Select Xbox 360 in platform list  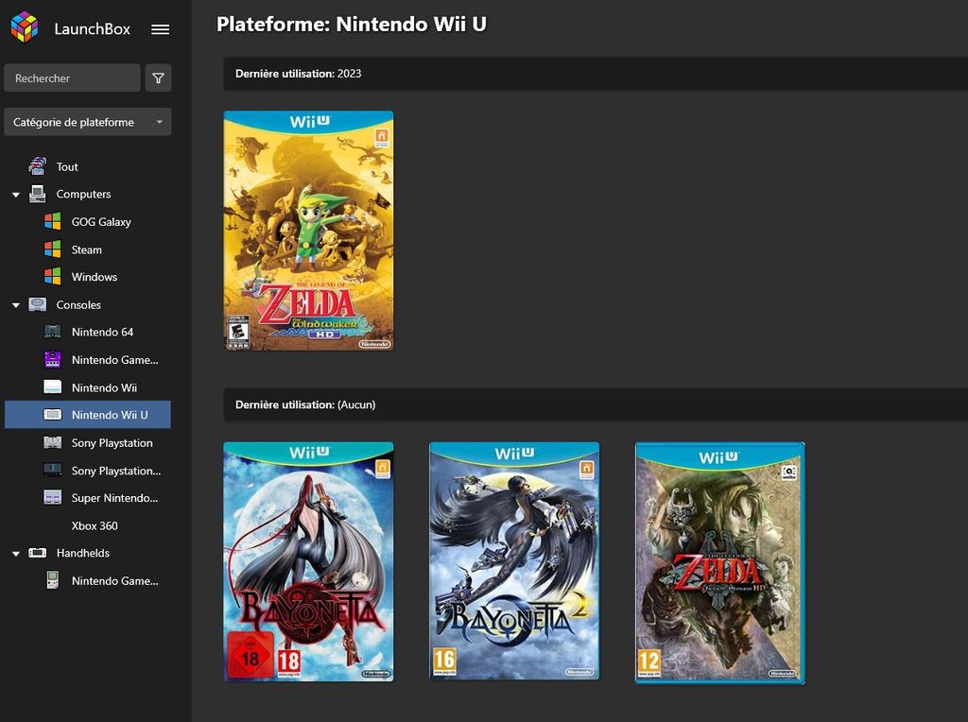click(95, 525)
